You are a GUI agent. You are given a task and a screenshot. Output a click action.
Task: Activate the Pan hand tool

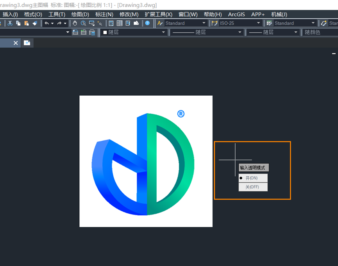tap(75, 23)
